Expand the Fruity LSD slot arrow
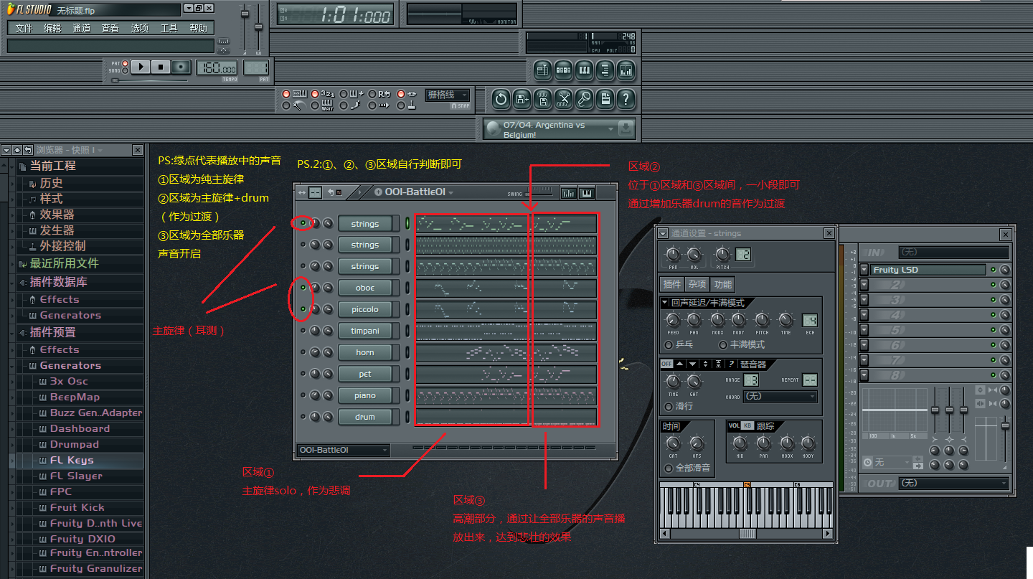The height and width of the screenshot is (579, 1033). 864,270
